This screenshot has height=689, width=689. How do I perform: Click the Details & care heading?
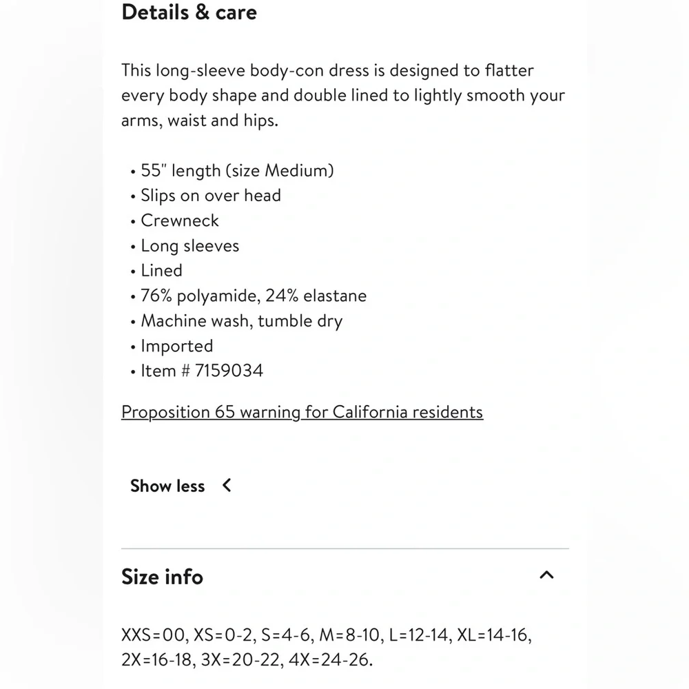click(x=189, y=12)
